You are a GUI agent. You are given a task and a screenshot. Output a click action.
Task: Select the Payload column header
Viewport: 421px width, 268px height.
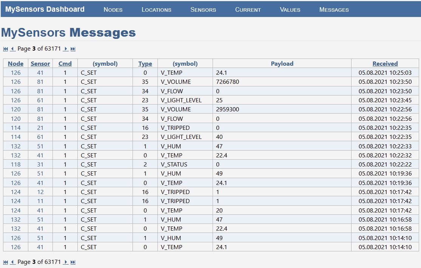coord(282,64)
